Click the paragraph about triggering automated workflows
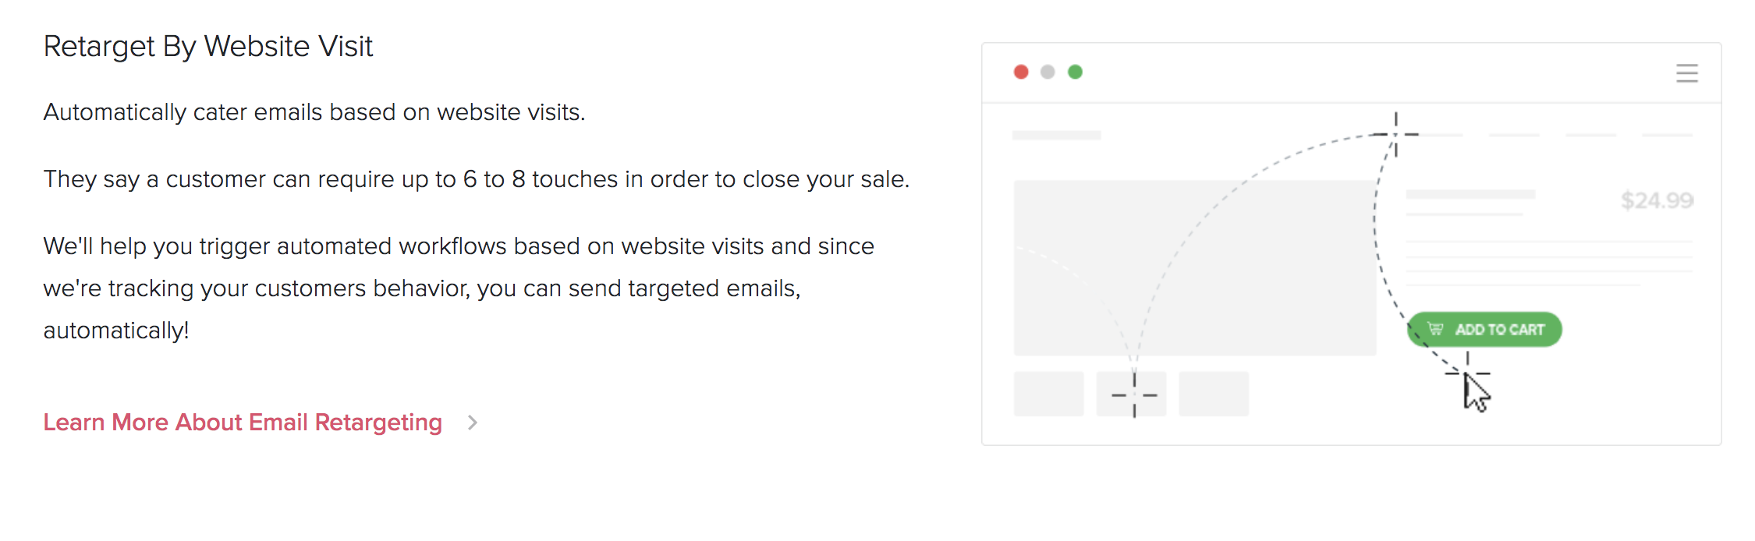Image resolution: width=1755 pixels, height=541 pixels. [x=459, y=288]
